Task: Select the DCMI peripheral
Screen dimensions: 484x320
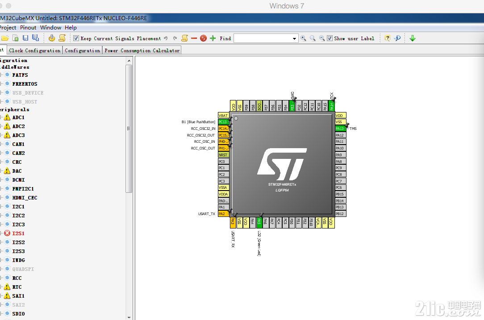Action: 18,179
